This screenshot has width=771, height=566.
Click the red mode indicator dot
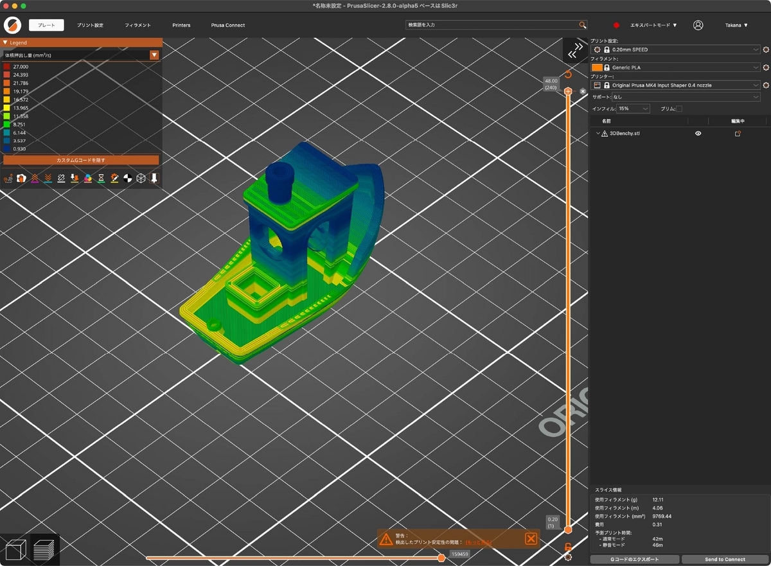click(x=616, y=25)
